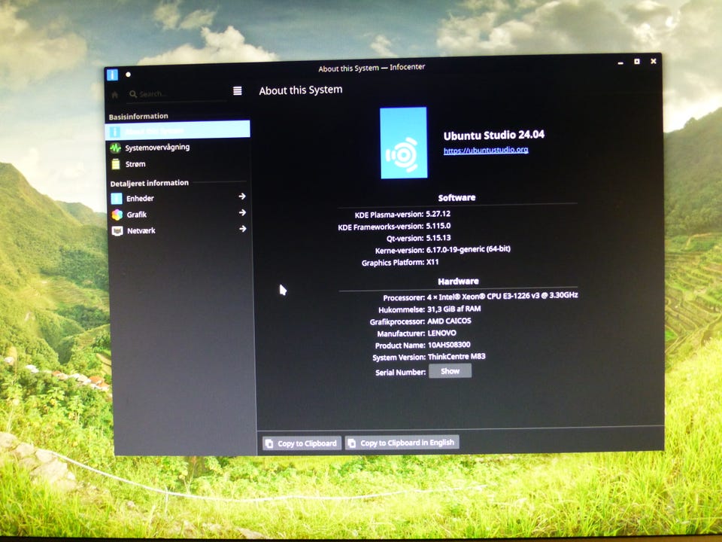Click the pin dot in the title bar
Screen dimensions: 722x542
pyautogui.click(x=128, y=75)
